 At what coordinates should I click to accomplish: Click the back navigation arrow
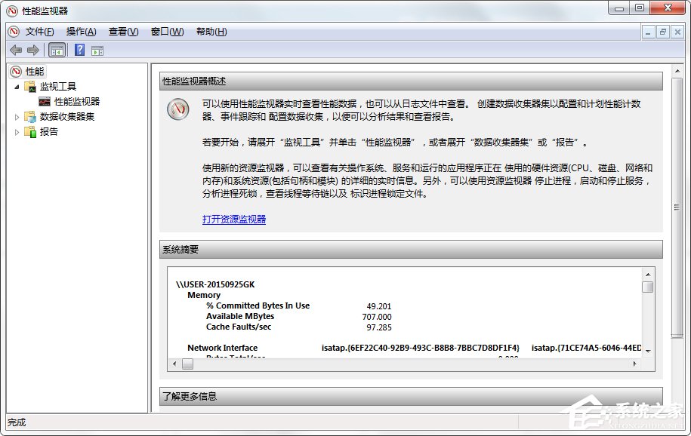click(16, 50)
